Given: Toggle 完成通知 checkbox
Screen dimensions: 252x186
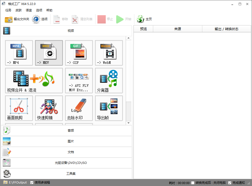Looking at the screenshot, I should [230, 183].
